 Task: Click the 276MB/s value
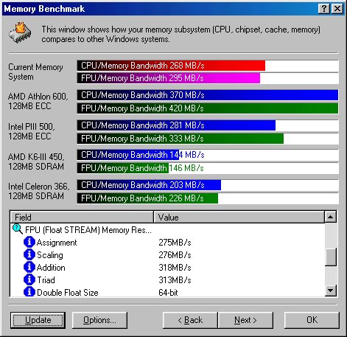175,255
